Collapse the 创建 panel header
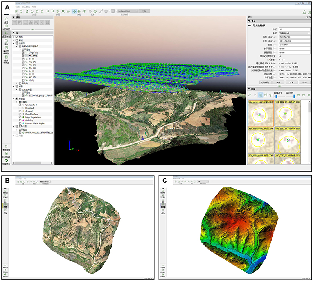The height and width of the screenshot is (281, 313). (x=14, y=17)
